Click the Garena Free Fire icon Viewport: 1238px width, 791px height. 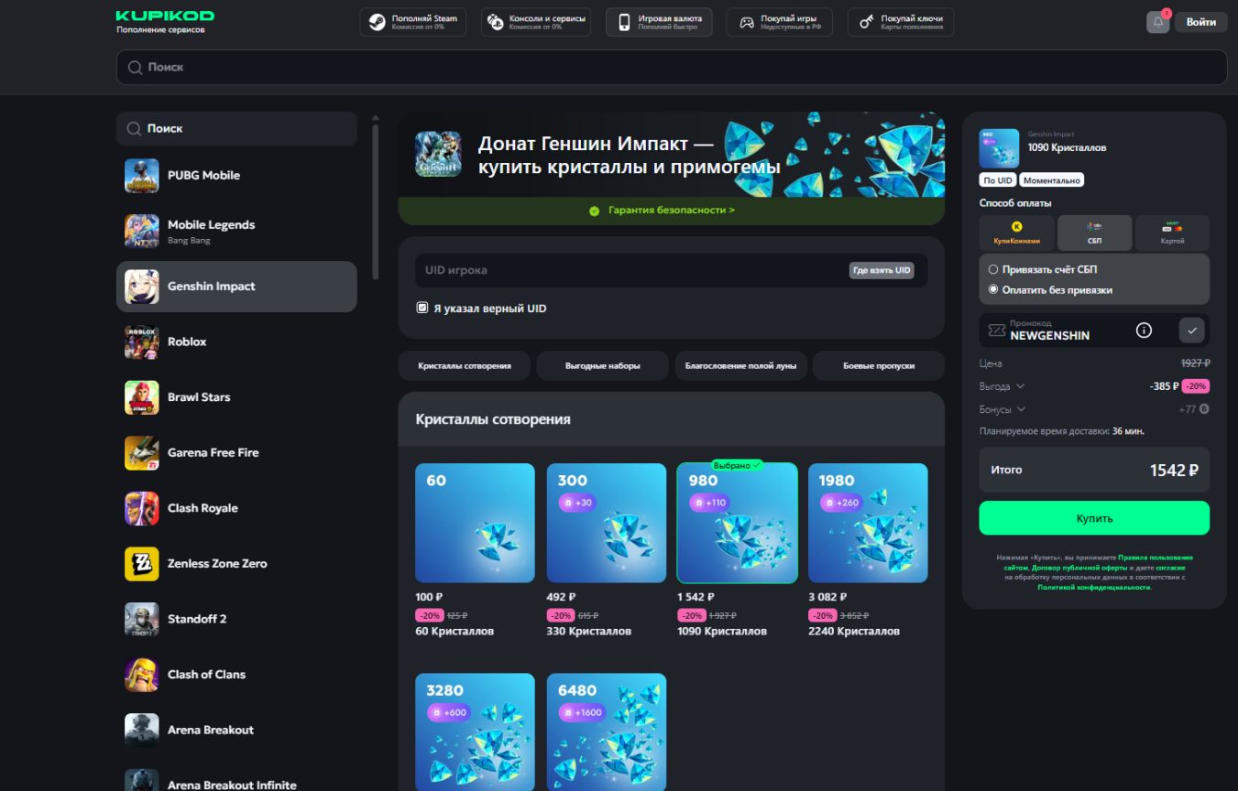click(142, 453)
